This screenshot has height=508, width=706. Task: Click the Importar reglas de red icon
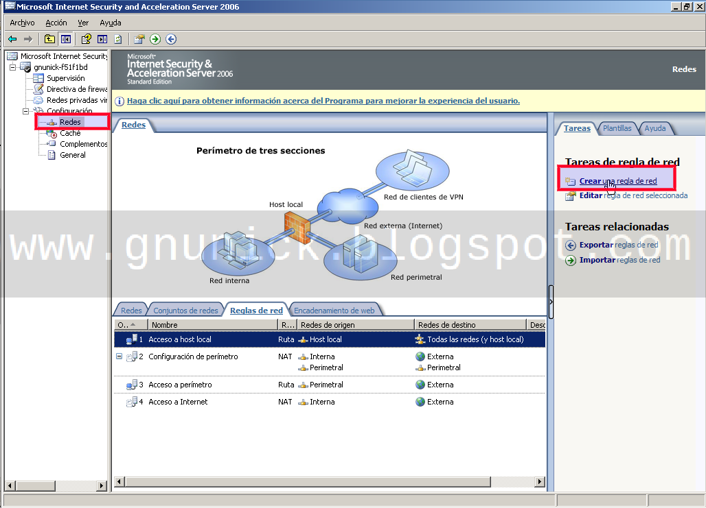point(571,261)
